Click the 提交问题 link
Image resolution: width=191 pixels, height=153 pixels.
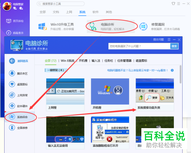point(159,39)
